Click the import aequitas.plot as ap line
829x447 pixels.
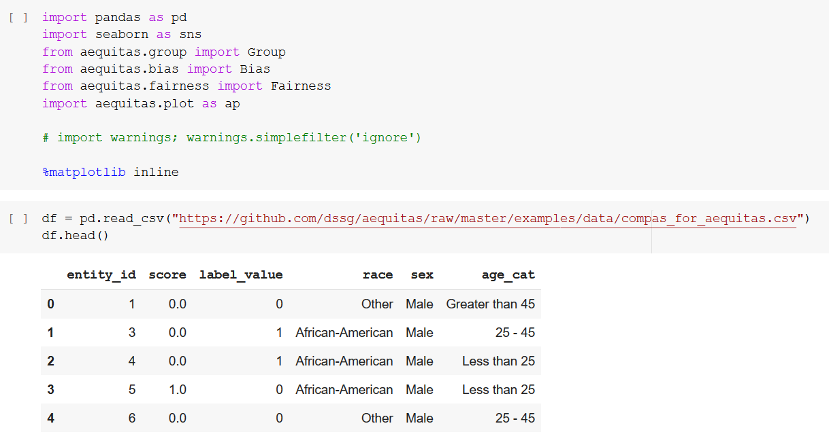pyautogui.click(x=141, y=104)
